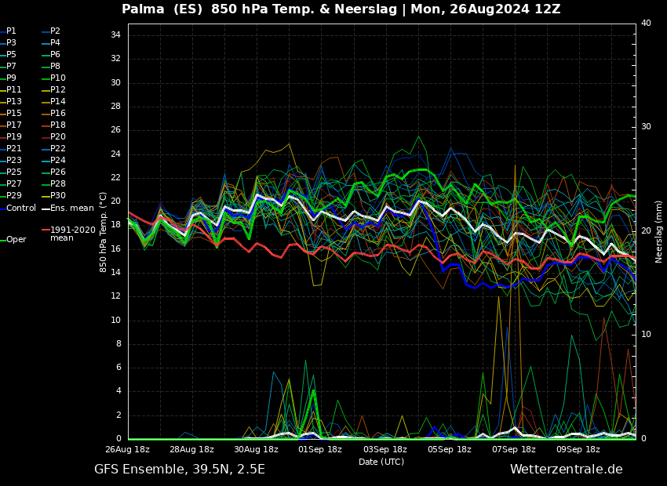The image size is (667, 486).
Task: Click the 01Sep 18z date tick
Action: (x=320, y=450)
